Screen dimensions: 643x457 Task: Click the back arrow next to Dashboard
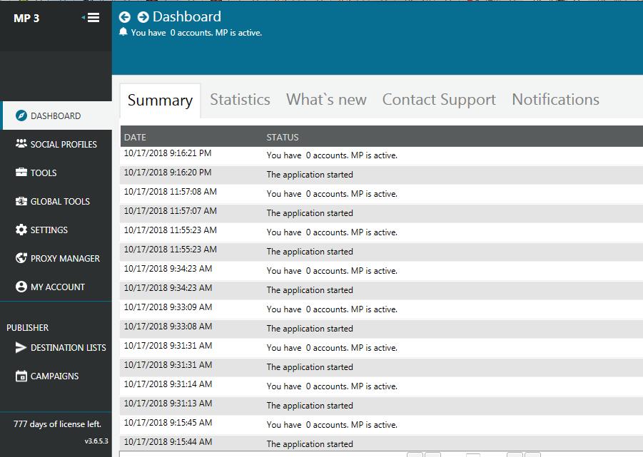125,17
